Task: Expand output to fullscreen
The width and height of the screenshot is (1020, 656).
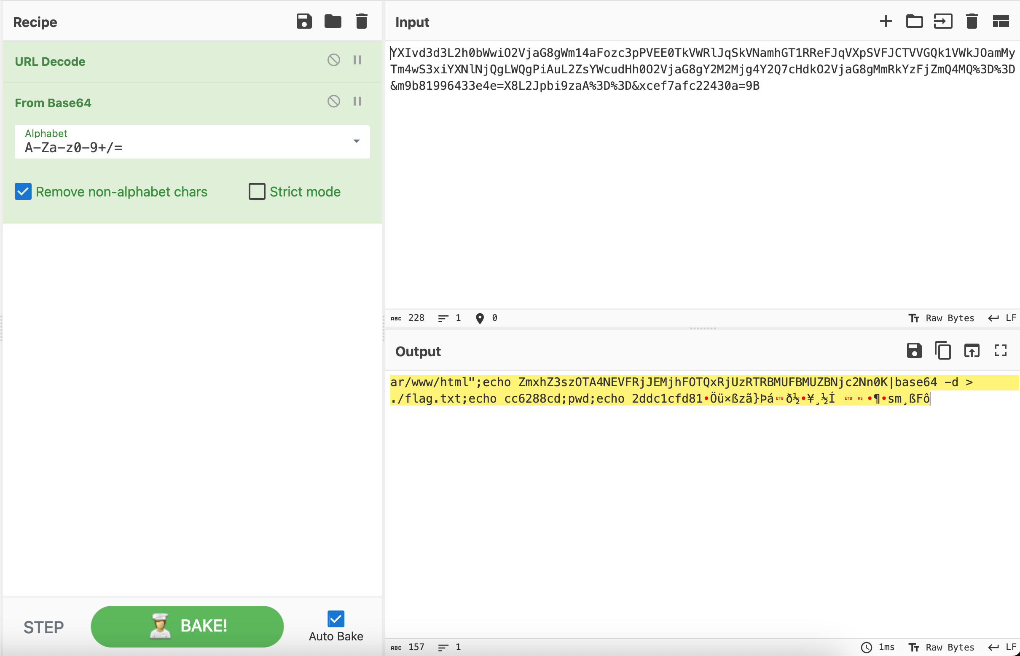Action: 1002,351
